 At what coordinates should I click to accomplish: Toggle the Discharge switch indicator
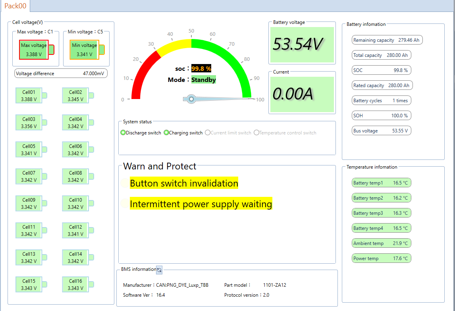(x=123, y=132)
